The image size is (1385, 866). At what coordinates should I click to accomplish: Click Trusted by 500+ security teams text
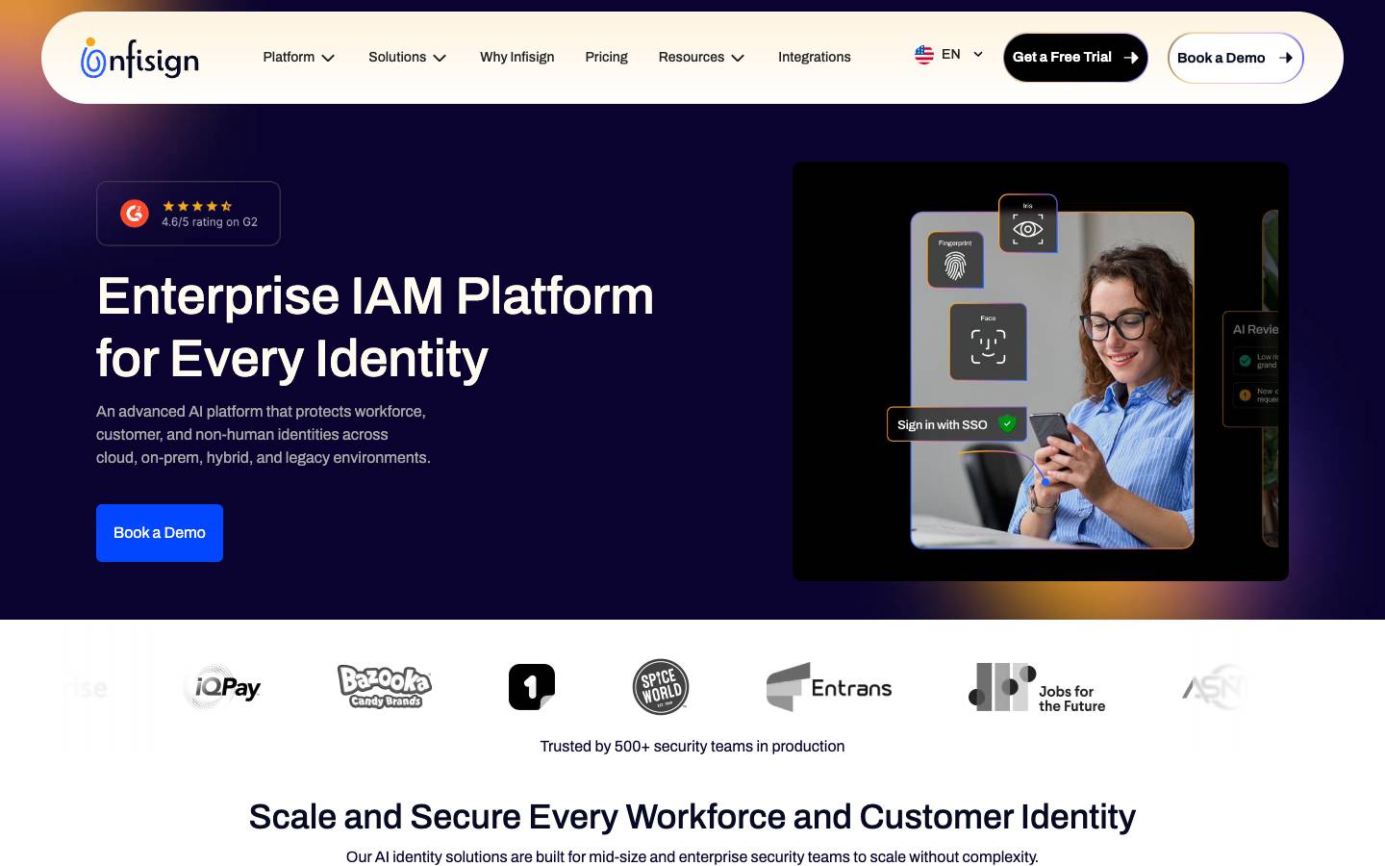point(692,746)
